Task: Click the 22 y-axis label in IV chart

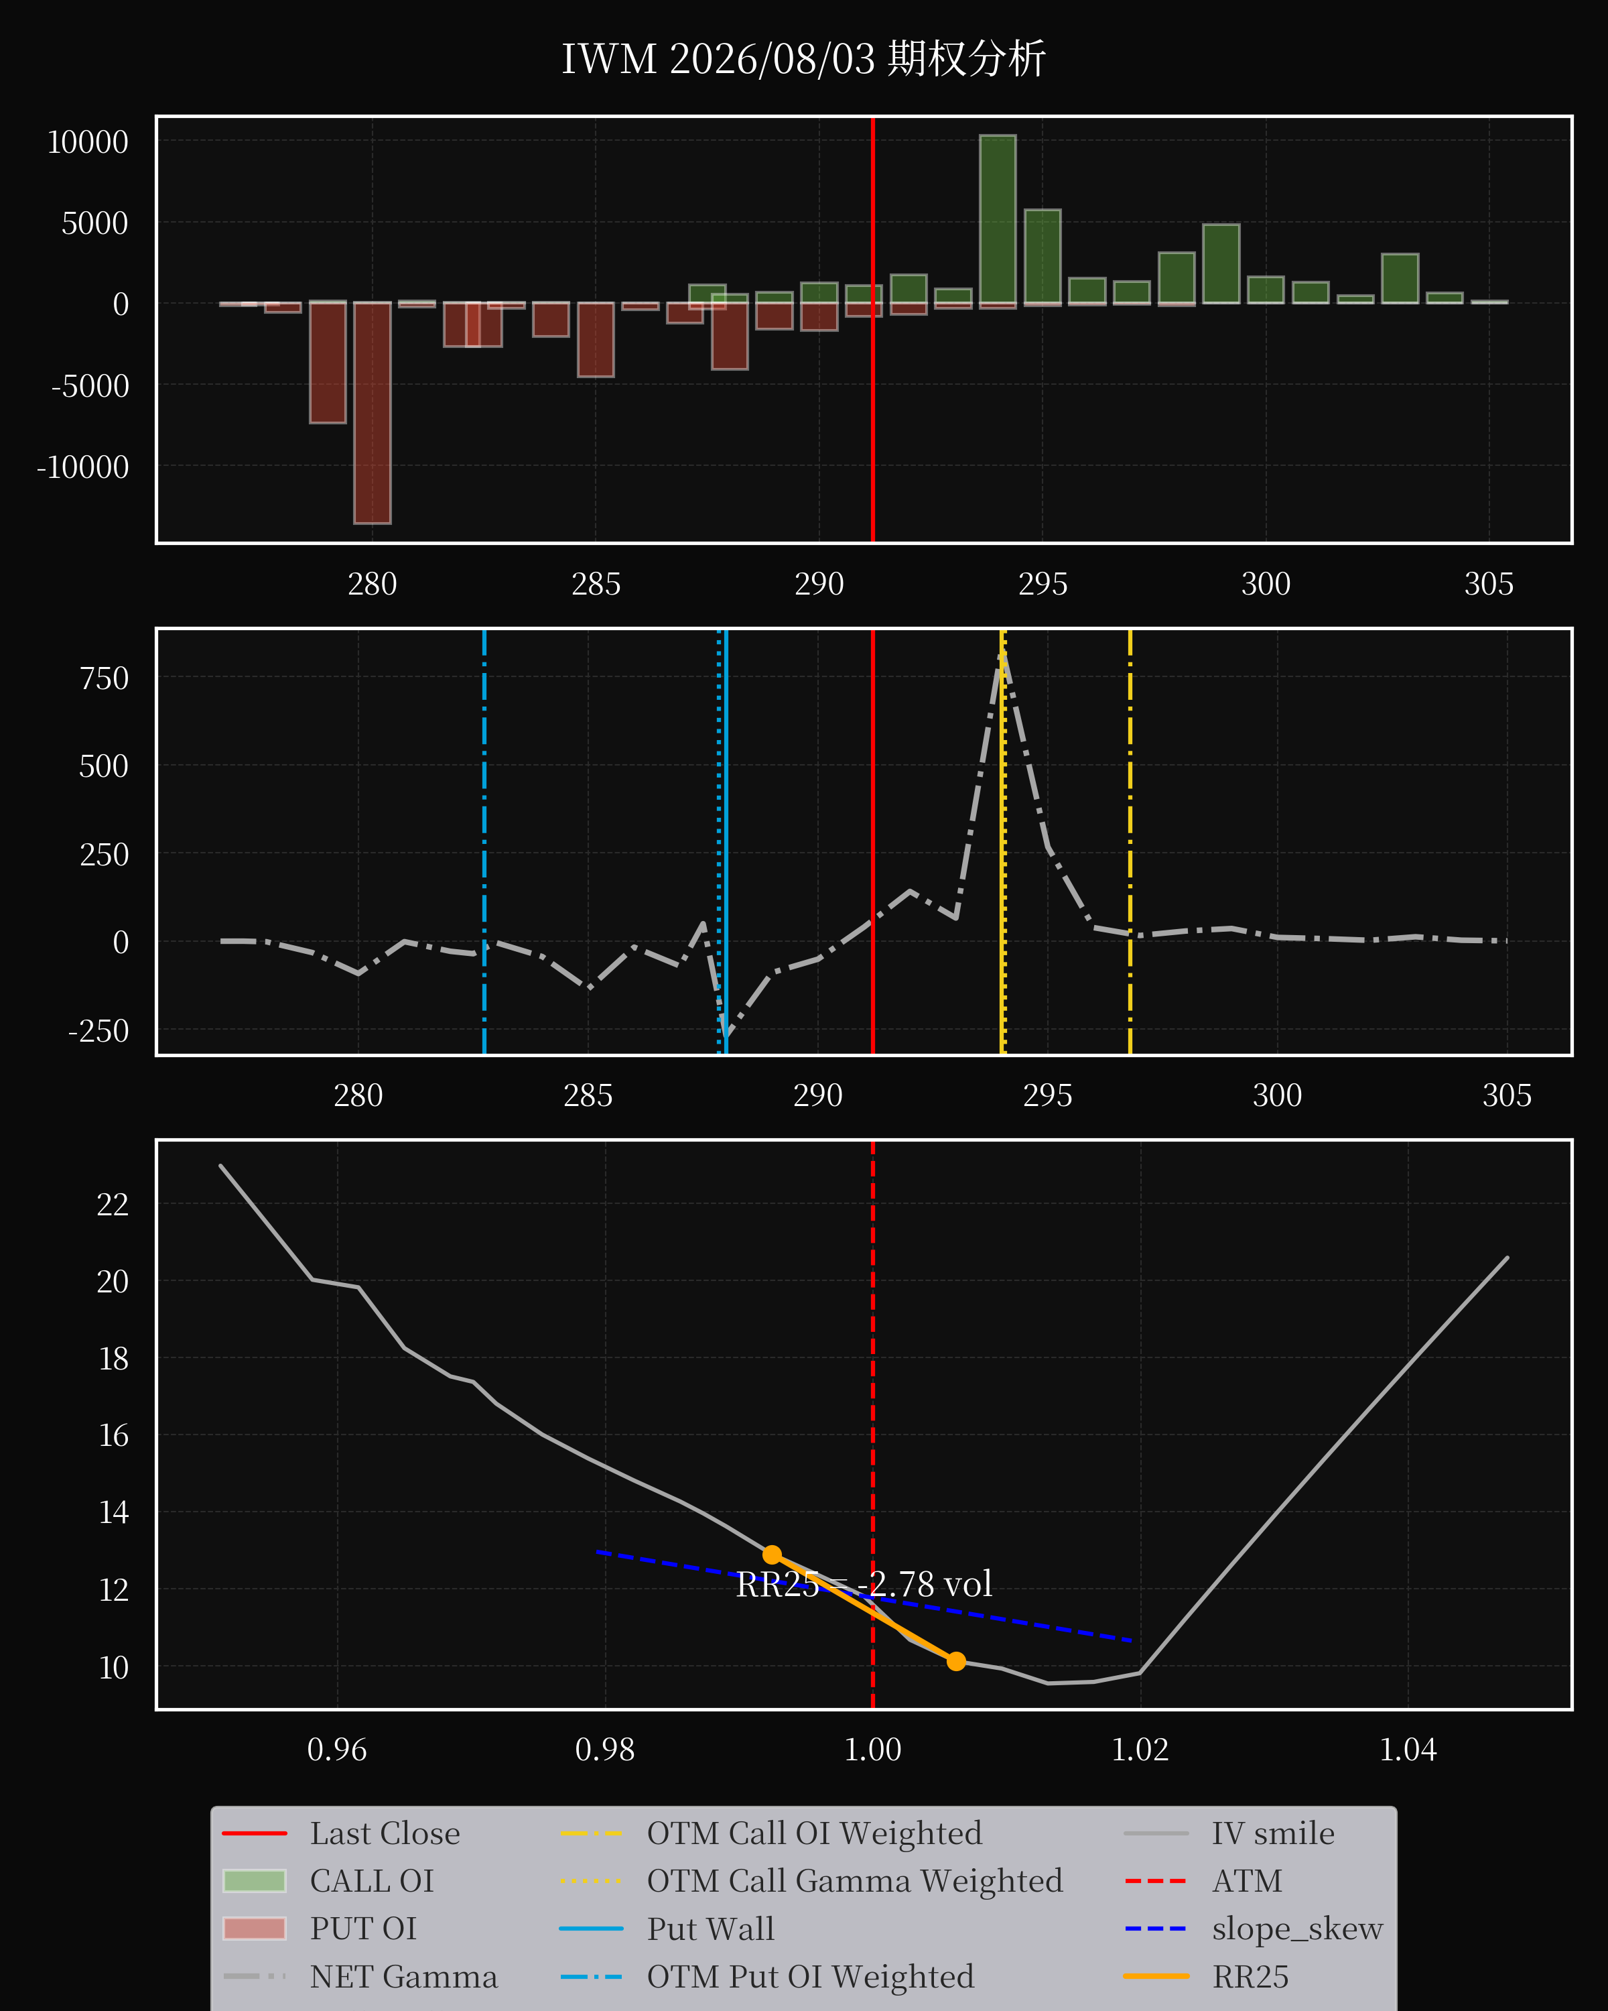Action: [x=113, y=1204]
